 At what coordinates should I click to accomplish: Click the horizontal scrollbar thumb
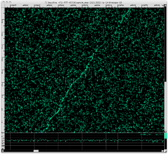tap(36, 151)
